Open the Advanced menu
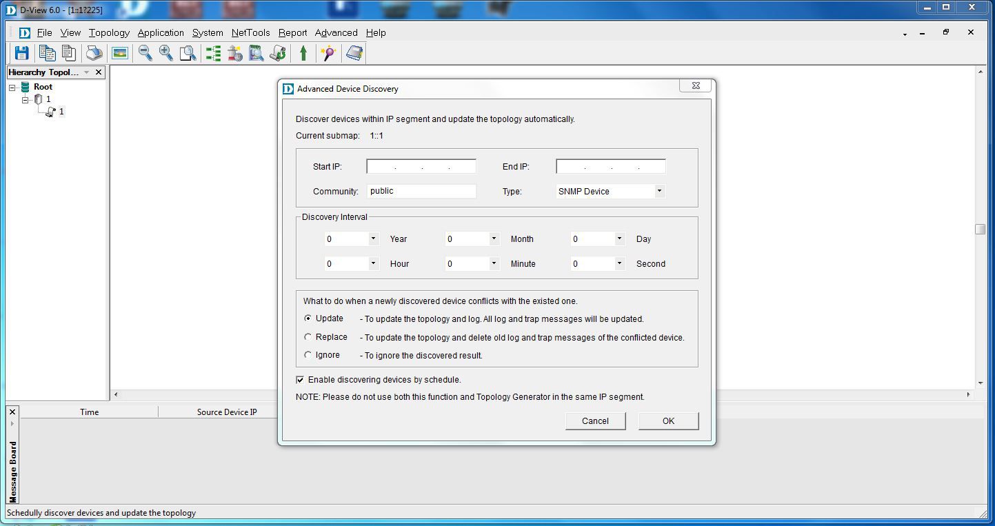Screen dimensions: 995x526 click(336, 32)
